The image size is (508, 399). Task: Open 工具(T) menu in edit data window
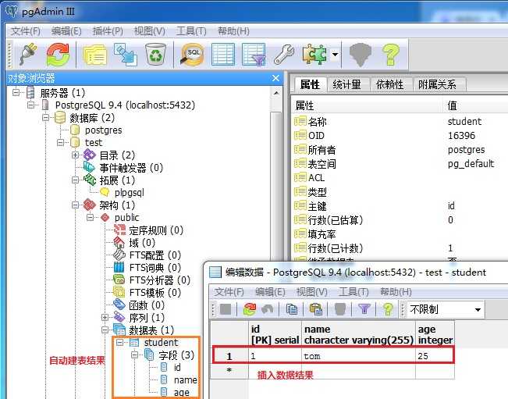click(x=353, y=292)
